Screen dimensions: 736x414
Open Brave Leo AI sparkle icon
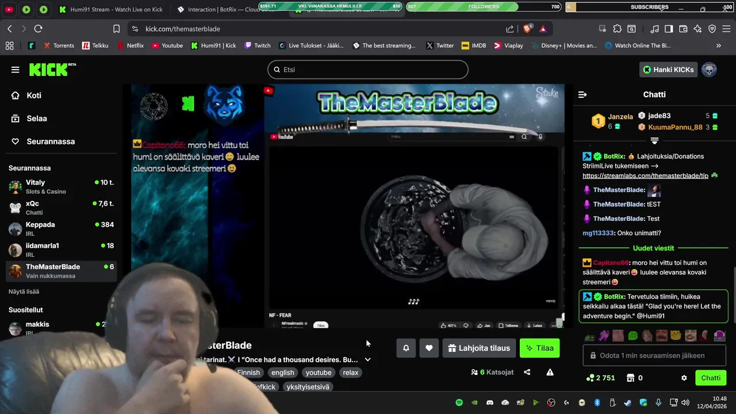coord(697,29)
